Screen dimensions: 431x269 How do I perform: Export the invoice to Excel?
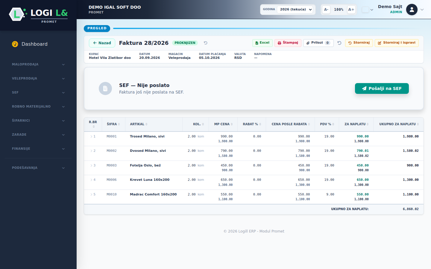pyautogui.click(x=262, y=43)
